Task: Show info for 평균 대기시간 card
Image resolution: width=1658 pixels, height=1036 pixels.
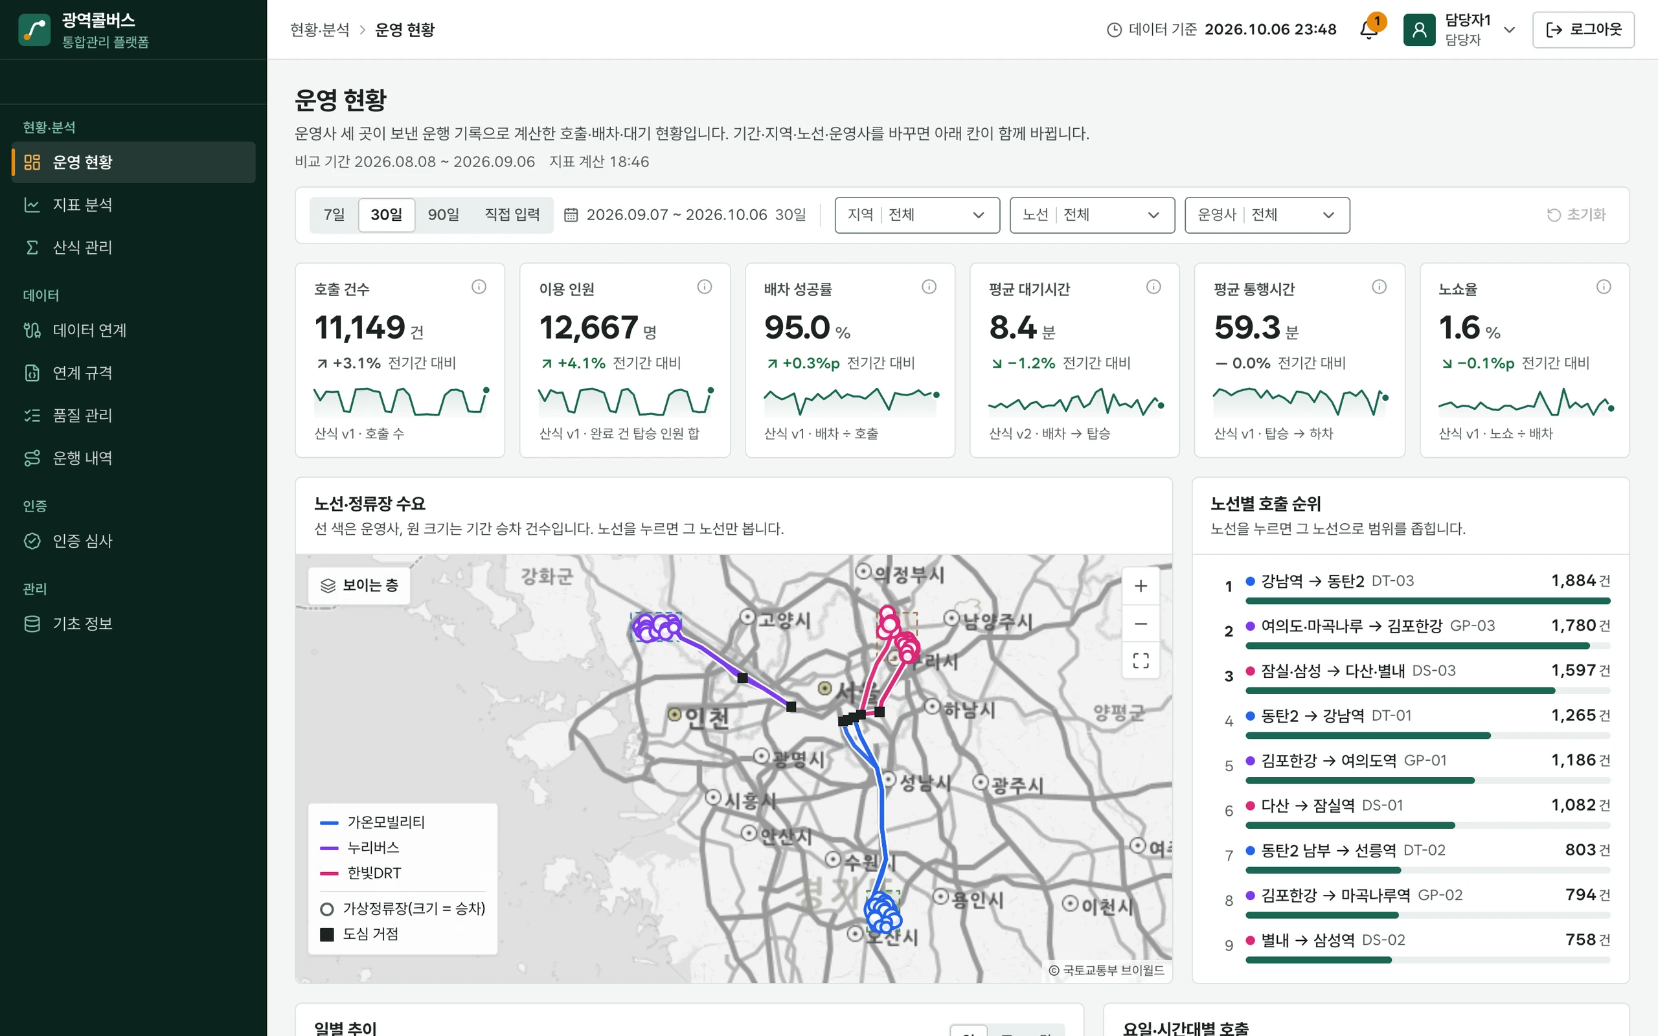Action: pyautogui.click(x=1153, y=286)
